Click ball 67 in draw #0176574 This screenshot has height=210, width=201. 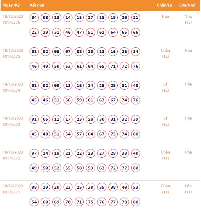click(113, 100)
